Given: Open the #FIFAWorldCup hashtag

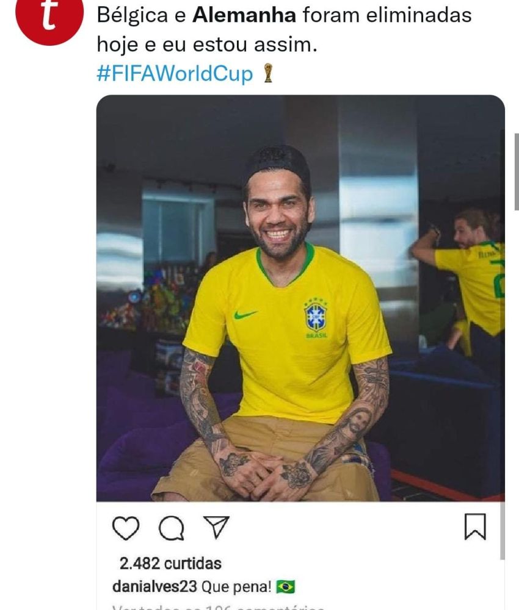Looking at the screenshot, I should coord(175,73).
